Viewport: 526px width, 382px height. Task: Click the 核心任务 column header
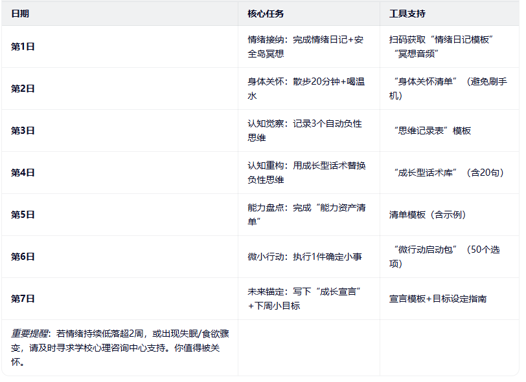(x=266, y=14)
